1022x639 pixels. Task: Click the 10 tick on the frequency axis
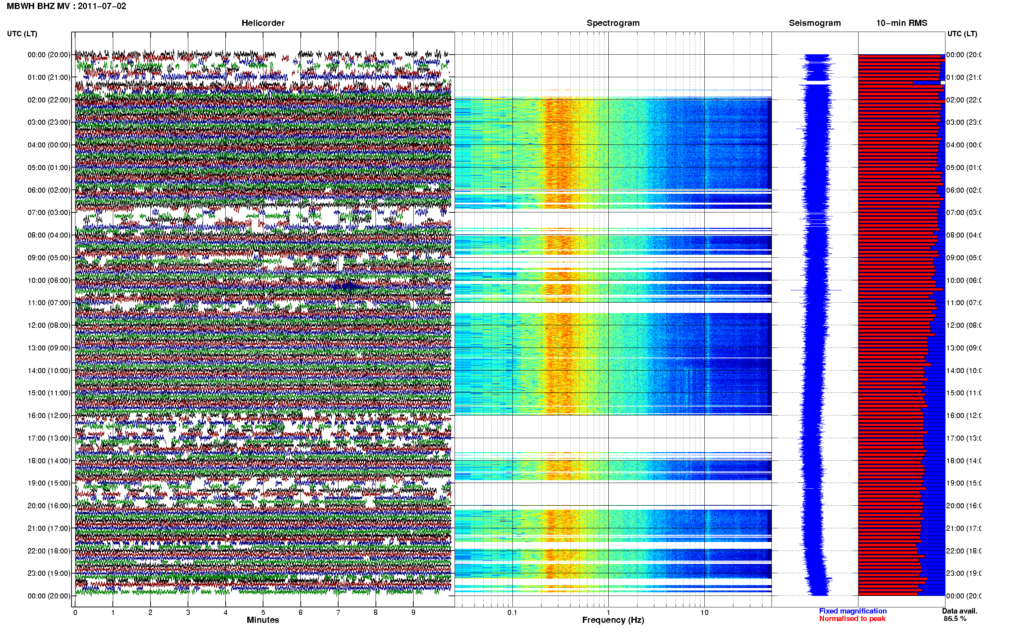pyautogui.click(x=704, y=612)
